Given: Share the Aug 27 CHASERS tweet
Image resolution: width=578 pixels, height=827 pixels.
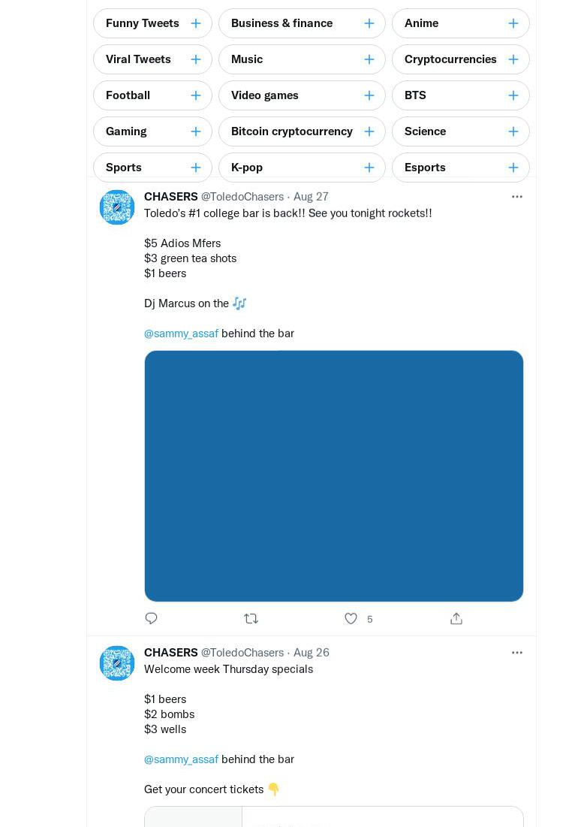Looking at the screenshot, I should tap(456, 619).
